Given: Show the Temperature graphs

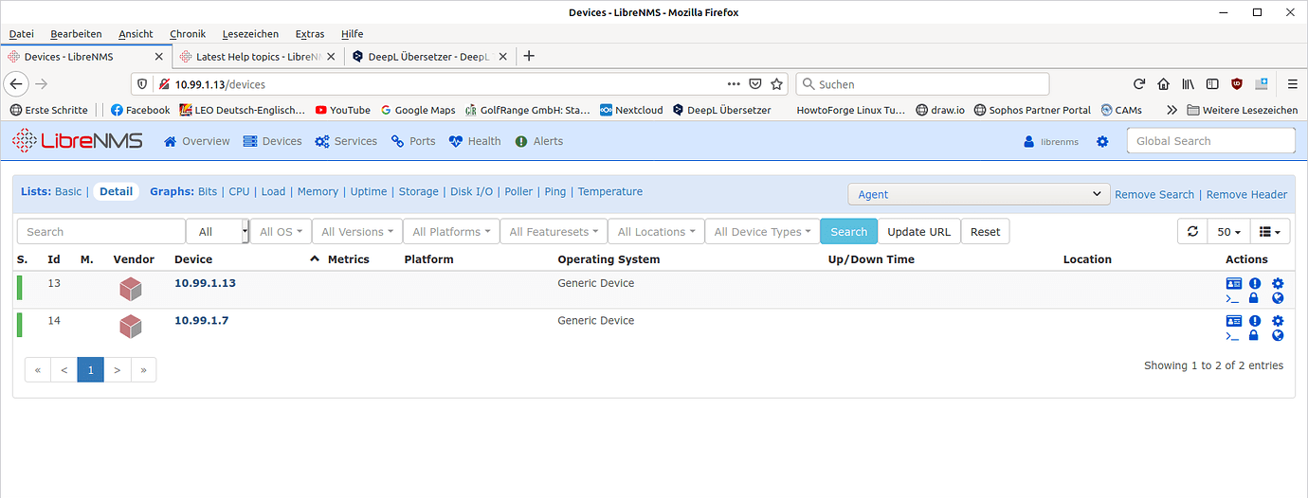Looking at the screenshot, I should click(x=609, y=191).
